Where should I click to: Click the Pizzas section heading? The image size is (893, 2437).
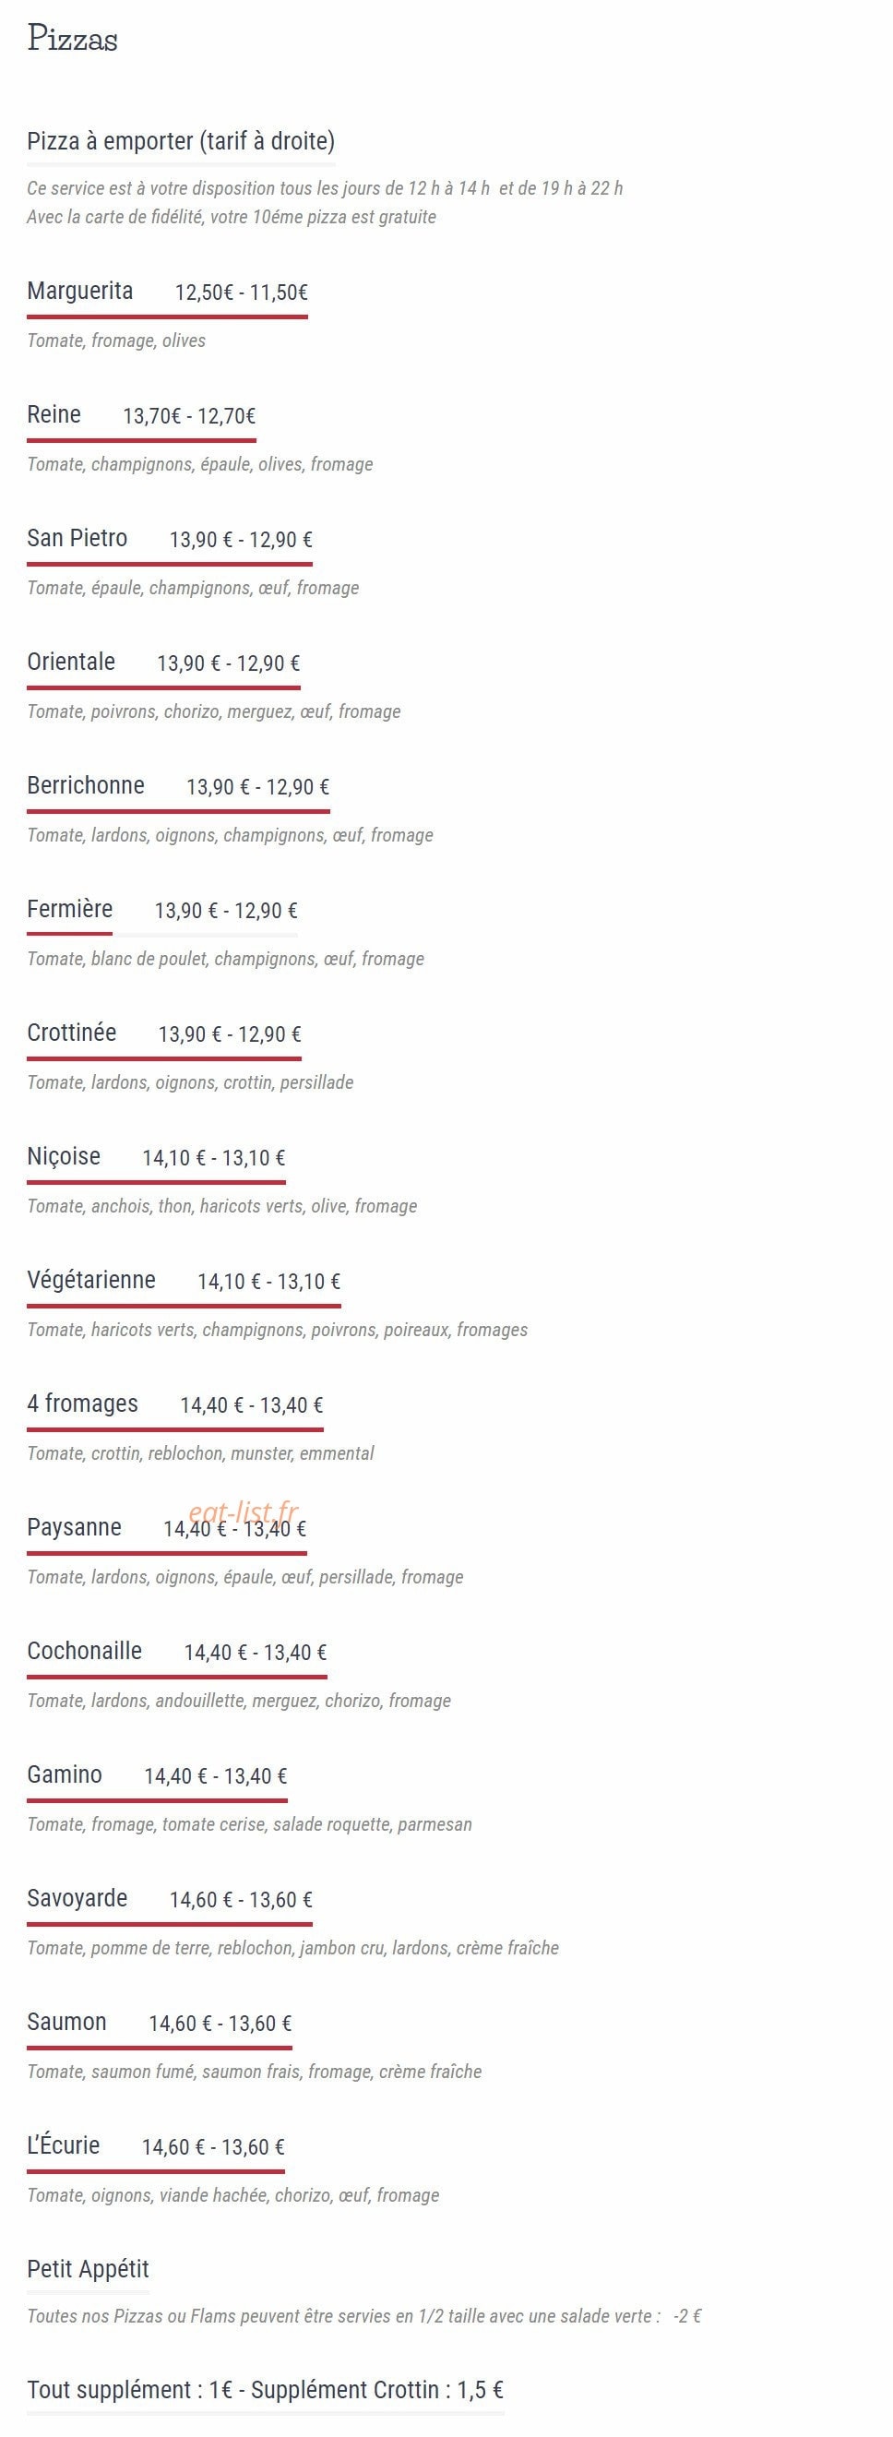click(73, 39)
